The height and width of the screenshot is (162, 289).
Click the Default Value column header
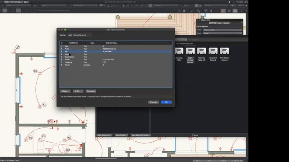[111, 43]
